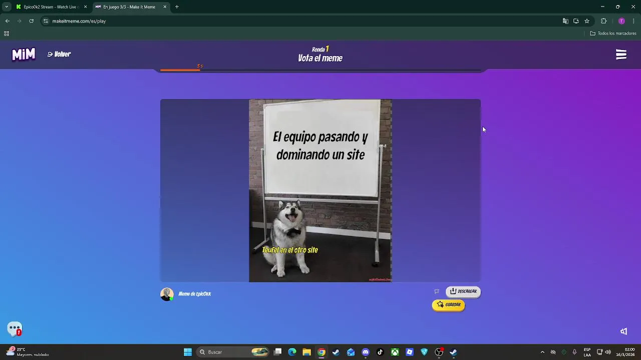Navigate back in the browser
The height and width of the screenshot is (360, 641).
click(x=8, y=21)
